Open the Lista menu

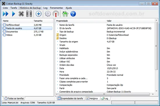[x=5, y=8]
